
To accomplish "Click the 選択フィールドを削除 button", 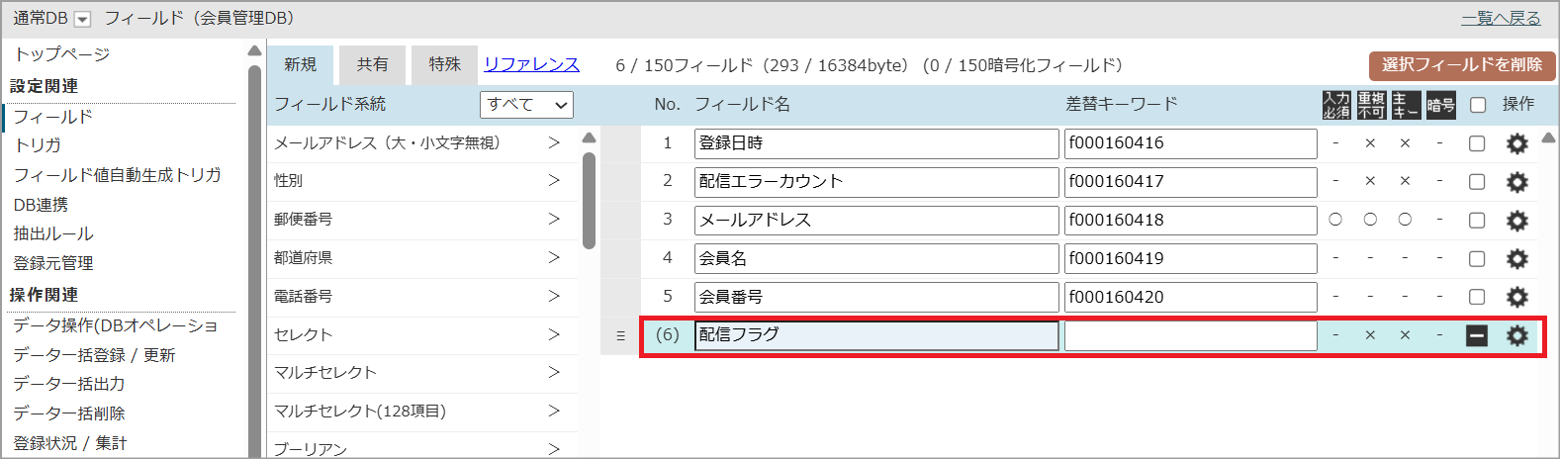I will (1462, 65).
